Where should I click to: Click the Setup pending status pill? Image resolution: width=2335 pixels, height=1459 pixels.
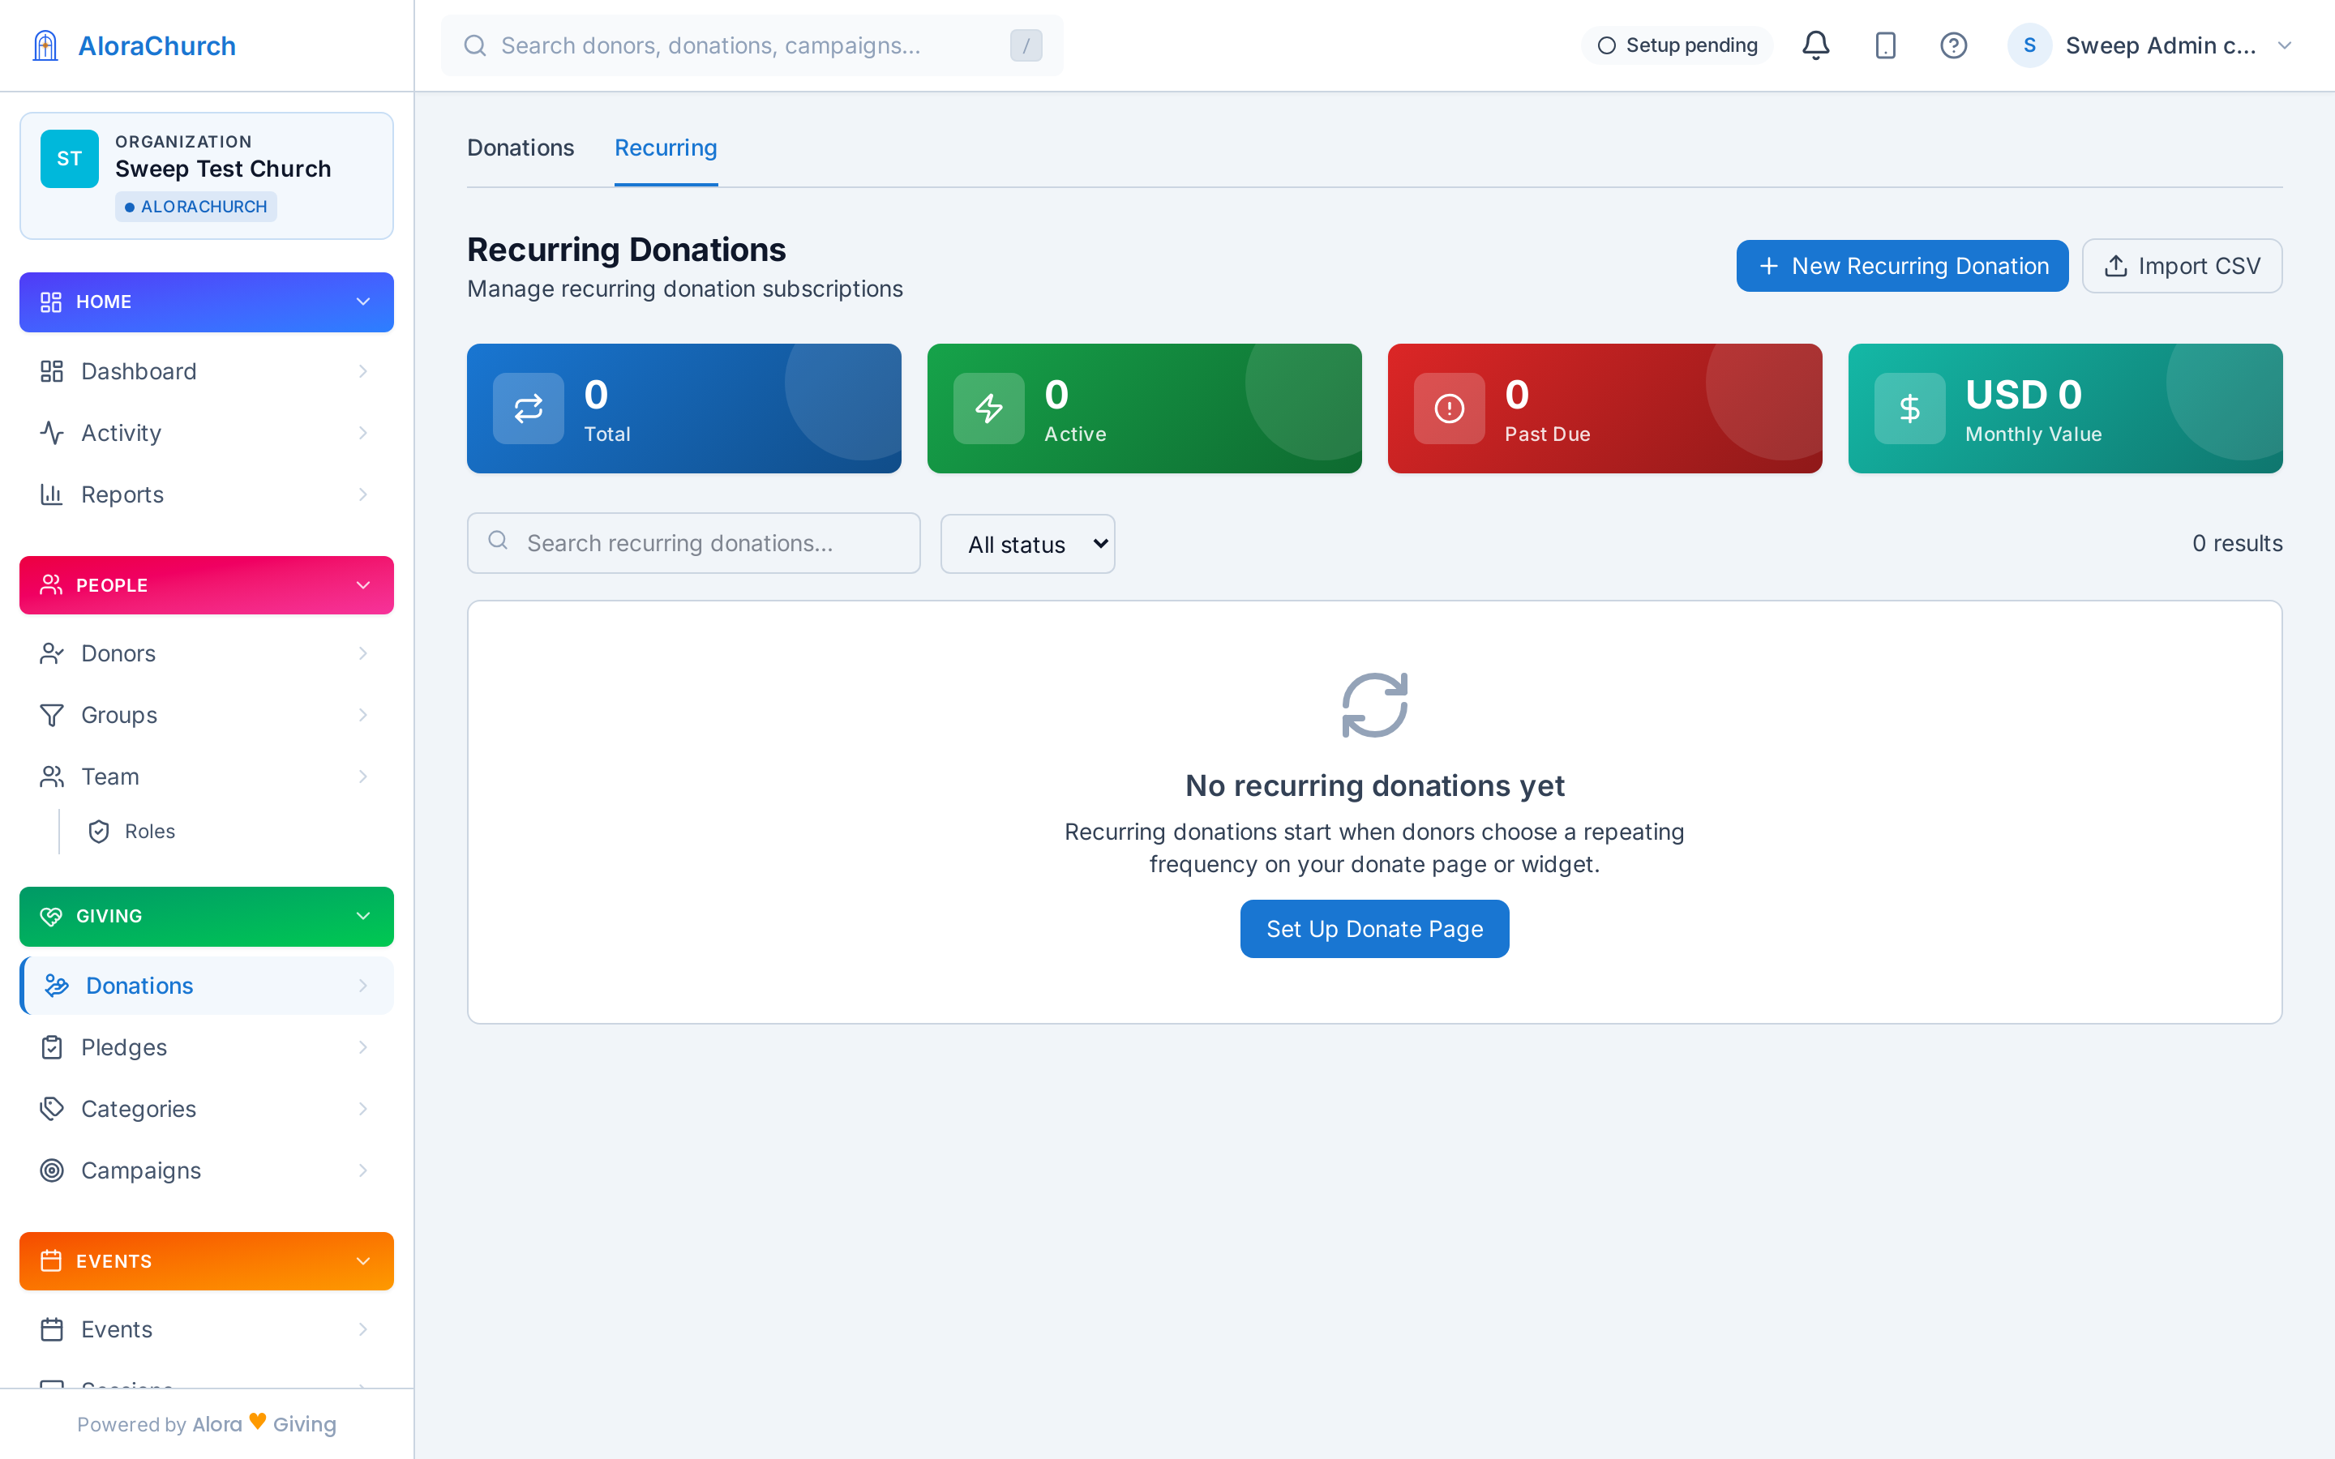click(1677, 45)
